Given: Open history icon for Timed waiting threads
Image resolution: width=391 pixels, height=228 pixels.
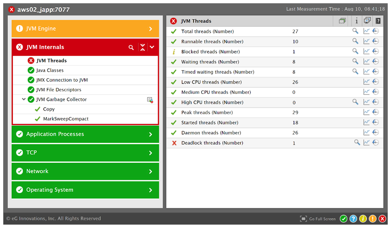Looking at the screenshot, I should coord(375,72).
